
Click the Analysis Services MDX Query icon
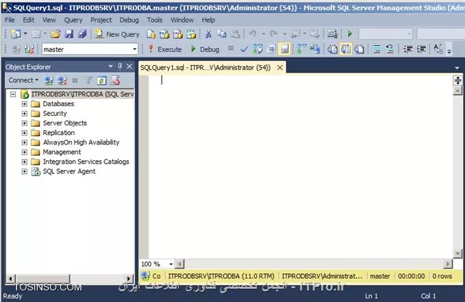164,34
